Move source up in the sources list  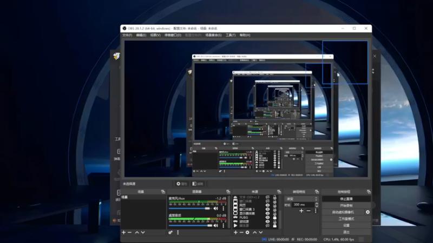click(x=254, y=233)
